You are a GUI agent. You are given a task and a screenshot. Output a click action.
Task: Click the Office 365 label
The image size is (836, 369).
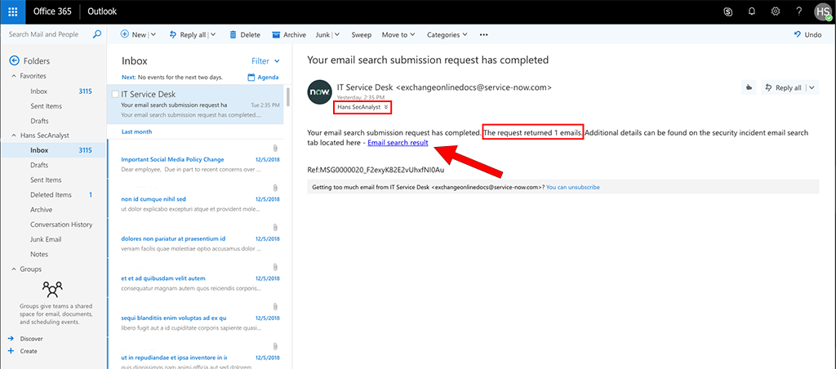[53, 11]
